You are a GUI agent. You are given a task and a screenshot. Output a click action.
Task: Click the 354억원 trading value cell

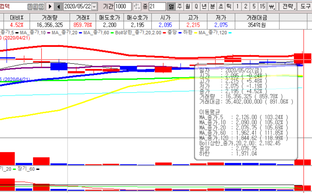(257, 25)
